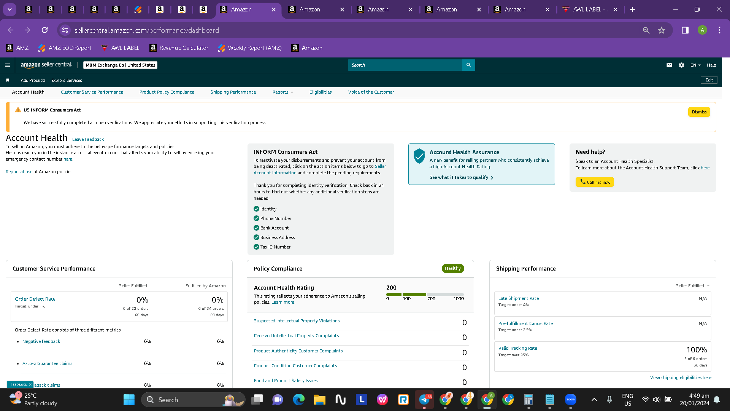Open the Report abuse link
The height and width of the screenshot is (411, 730).
(19, 172)
